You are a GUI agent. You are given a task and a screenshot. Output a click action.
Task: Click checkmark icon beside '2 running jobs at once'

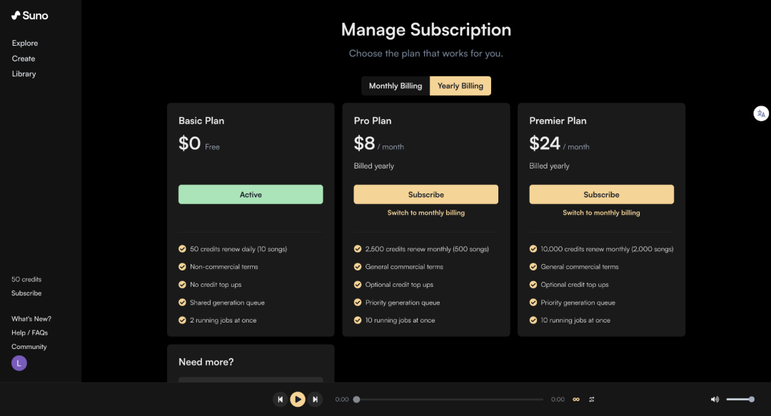pyautogui.click(x=183, y=320)
